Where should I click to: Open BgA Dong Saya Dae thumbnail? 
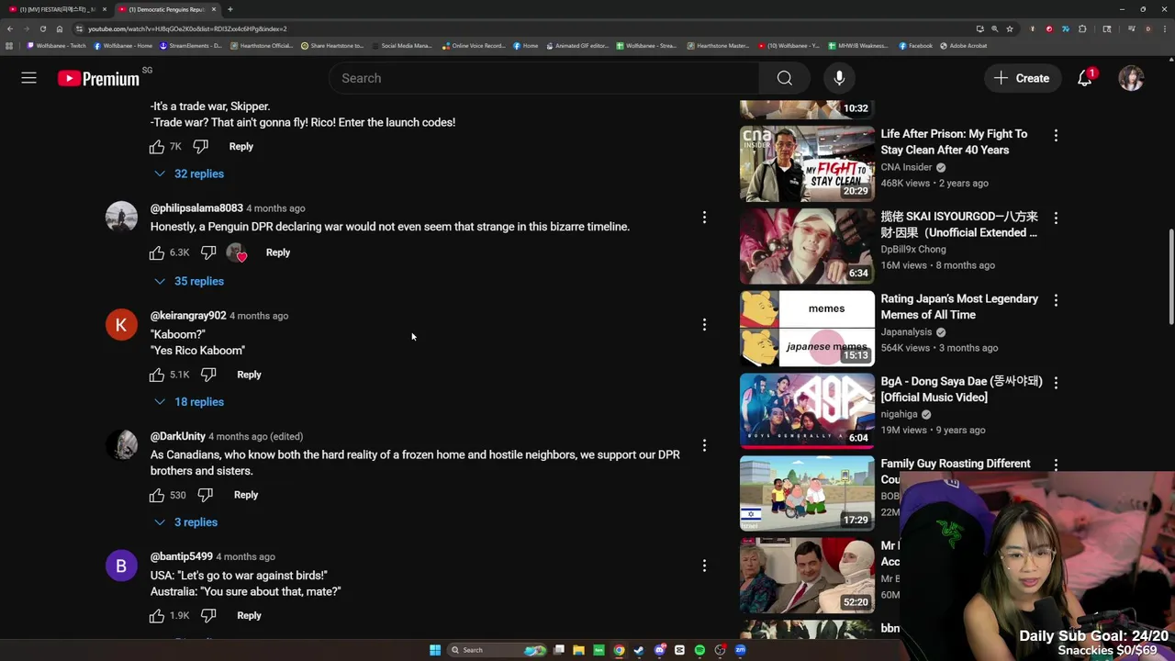point(807,410)
